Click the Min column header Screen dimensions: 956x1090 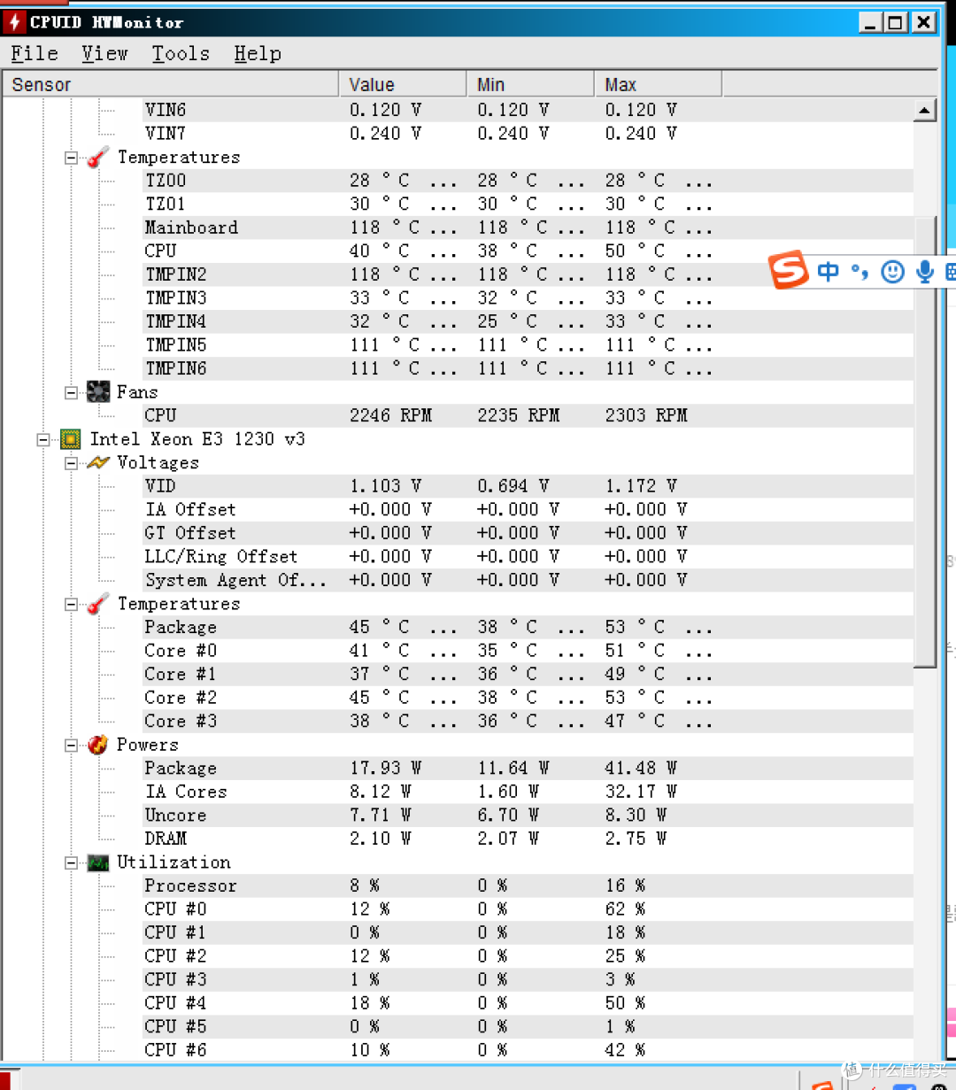[x=529, y=84]
